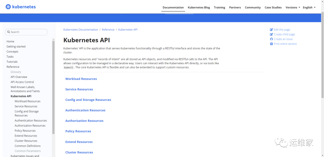Screen dimensions: 324x157
Task: Open API Access Control in sidebar
Action: click(x=22, y=82)
